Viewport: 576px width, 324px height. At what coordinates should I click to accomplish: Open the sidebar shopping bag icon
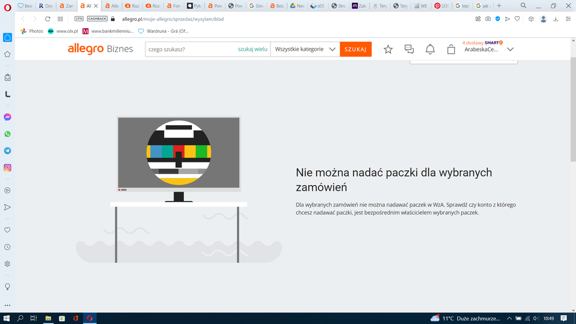click(7, 77)
